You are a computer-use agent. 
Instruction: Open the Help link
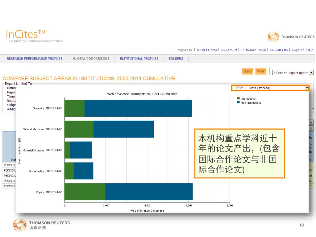(310, 50)
